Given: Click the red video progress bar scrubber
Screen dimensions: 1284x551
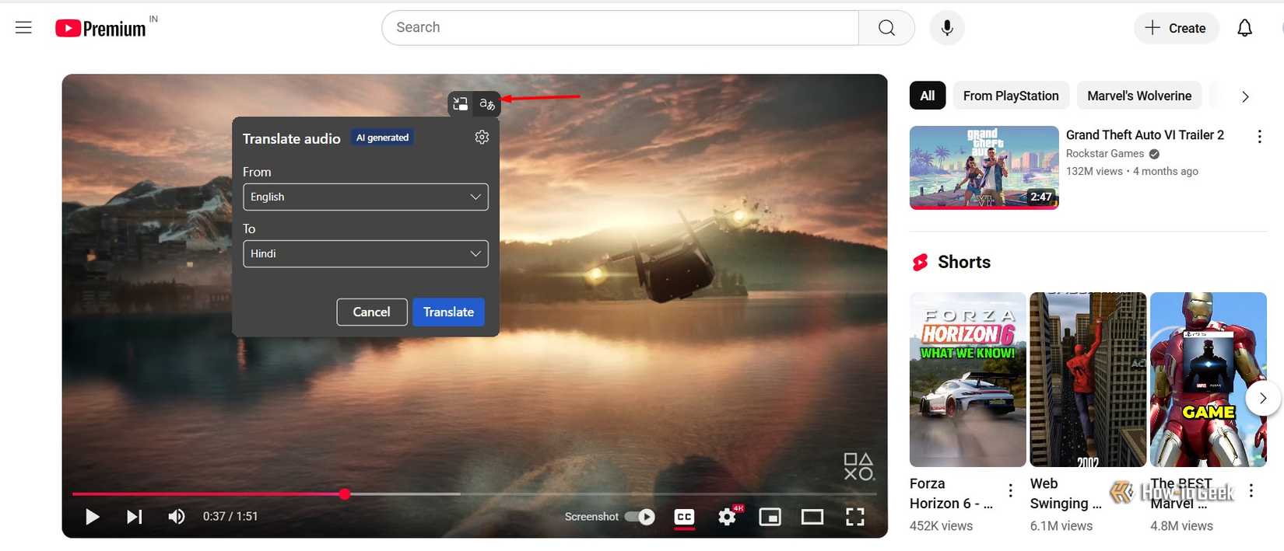Looking at the screenshot, I should 345,494.
